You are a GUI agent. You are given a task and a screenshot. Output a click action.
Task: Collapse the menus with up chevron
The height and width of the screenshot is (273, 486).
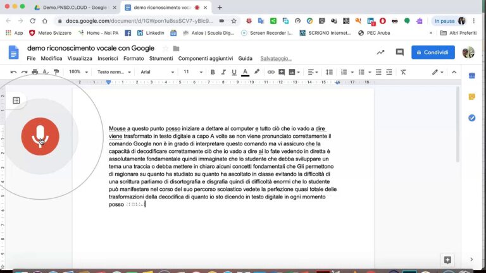coord(454,72)
